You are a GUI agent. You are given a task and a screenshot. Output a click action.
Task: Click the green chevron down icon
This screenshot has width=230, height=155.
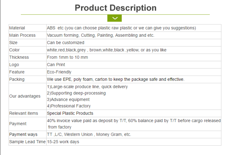click(115, 18)
